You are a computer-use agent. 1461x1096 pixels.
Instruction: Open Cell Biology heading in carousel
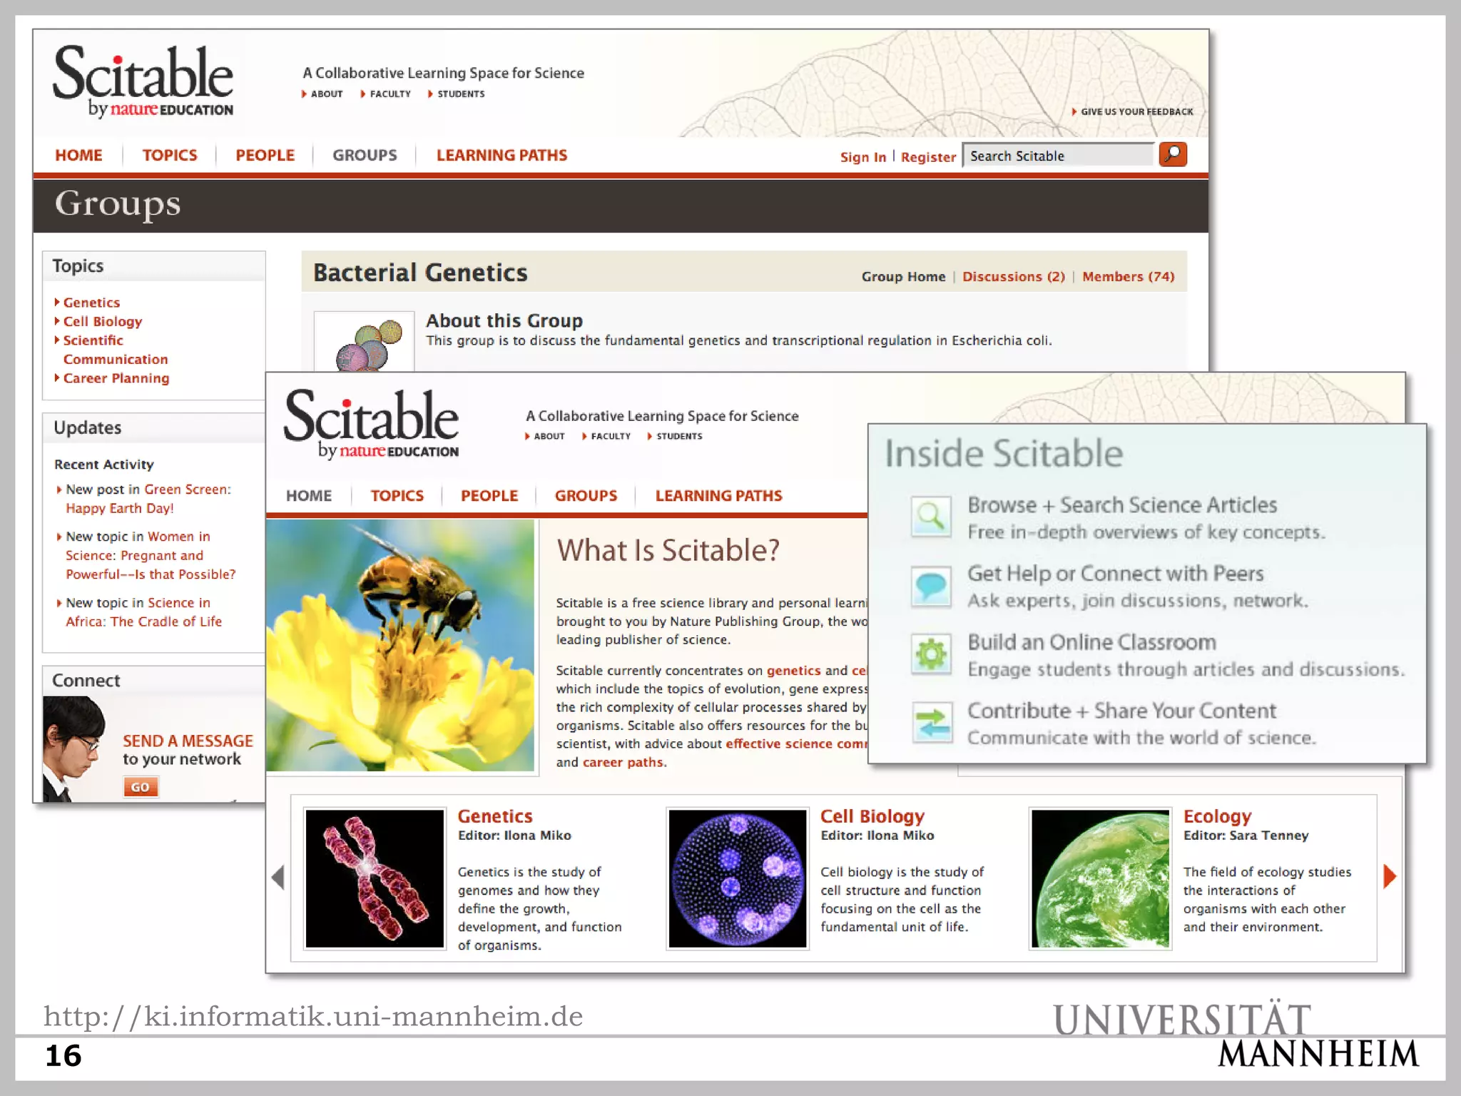pos(872,816)
